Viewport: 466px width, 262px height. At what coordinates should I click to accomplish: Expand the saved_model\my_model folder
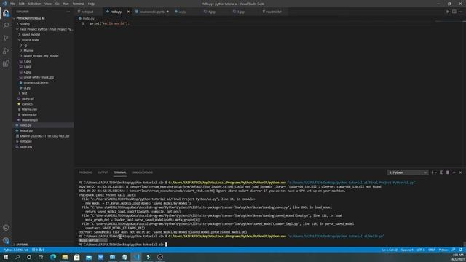[41, 56]
